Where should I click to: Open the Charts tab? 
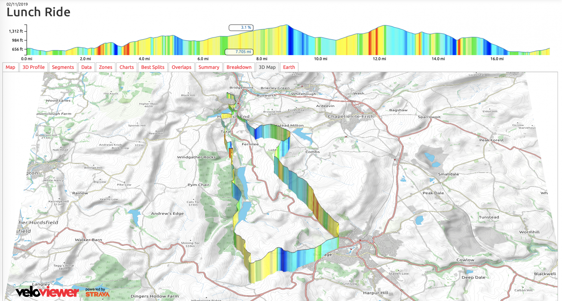coord(126,67)
